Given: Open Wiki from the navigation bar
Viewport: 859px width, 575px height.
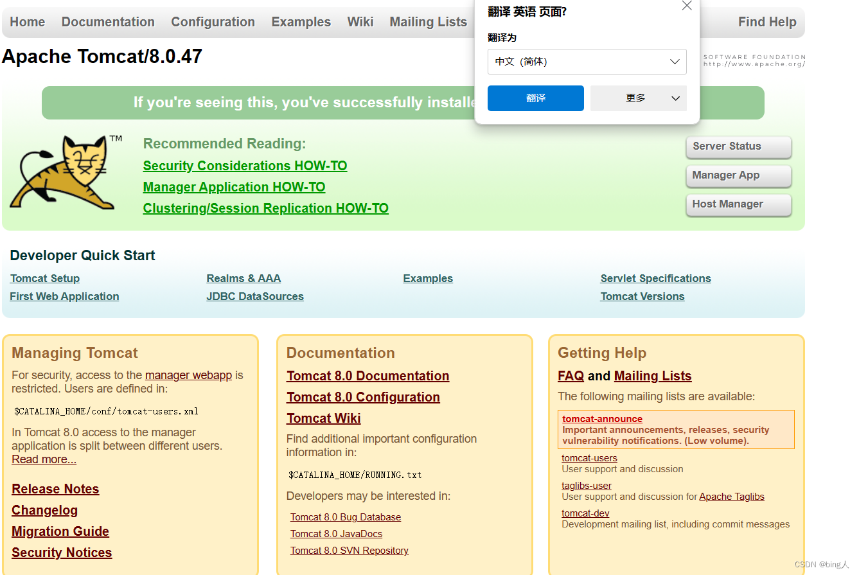Looking at the screenshot, I should pos(360,22).
